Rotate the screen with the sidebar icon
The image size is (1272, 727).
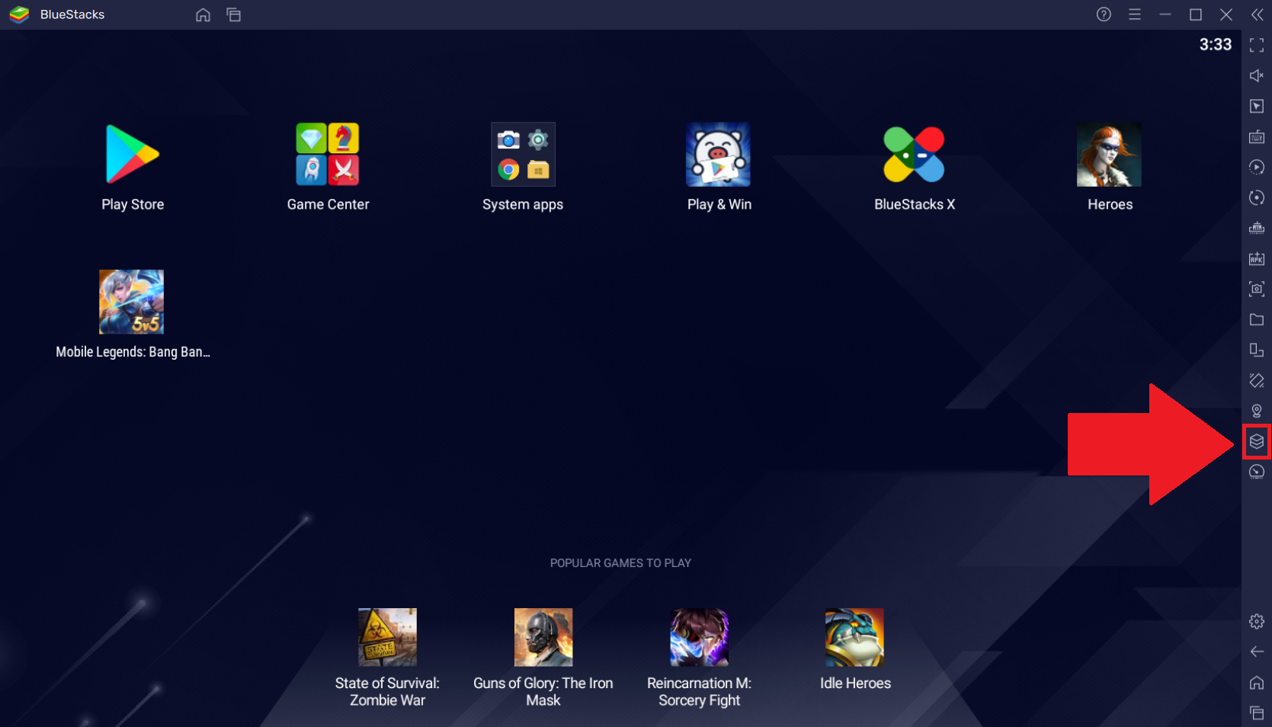[1257, 380]
